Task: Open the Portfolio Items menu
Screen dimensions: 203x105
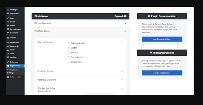Action: click(15, 29)
